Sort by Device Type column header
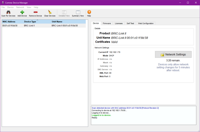Image resolution: width=200 pixels, height=132 pixels. click(37, 22)
